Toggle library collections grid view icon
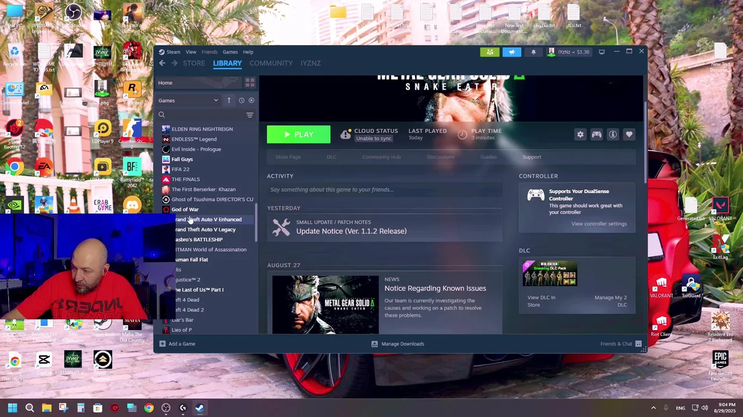Screen dimensions: 743x417 point(250,83)
